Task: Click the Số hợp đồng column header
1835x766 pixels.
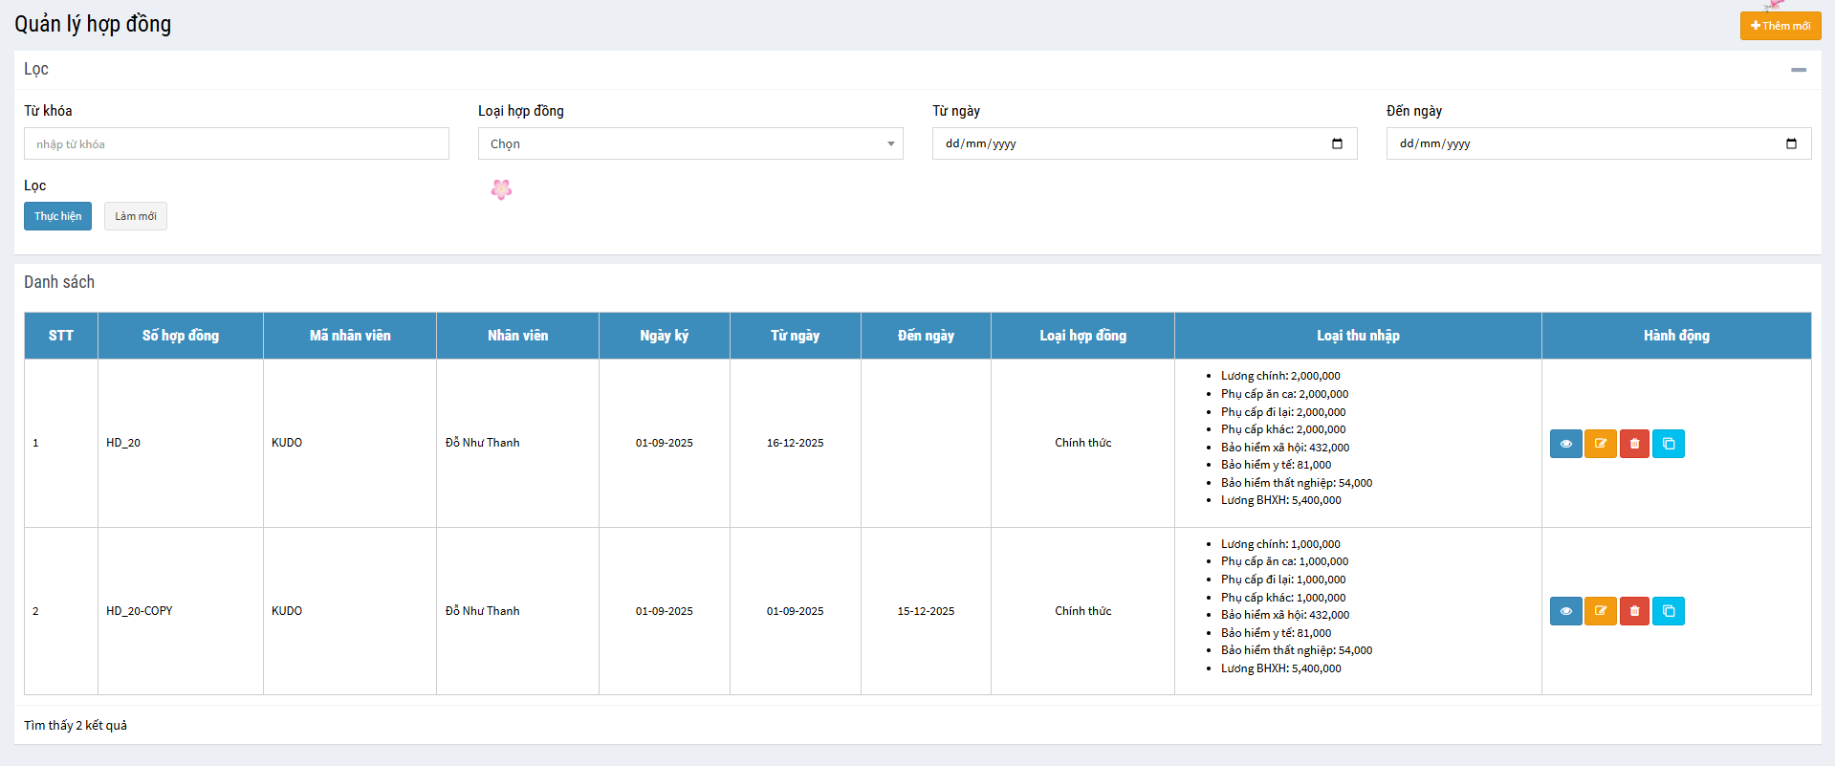Action: pos(180,336)
